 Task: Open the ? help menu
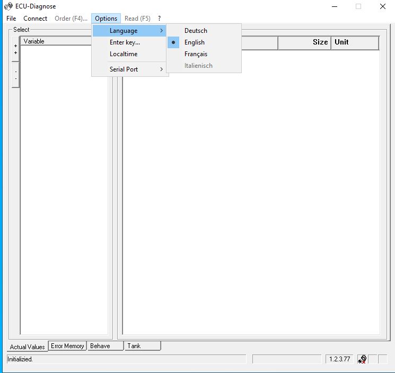159,19
